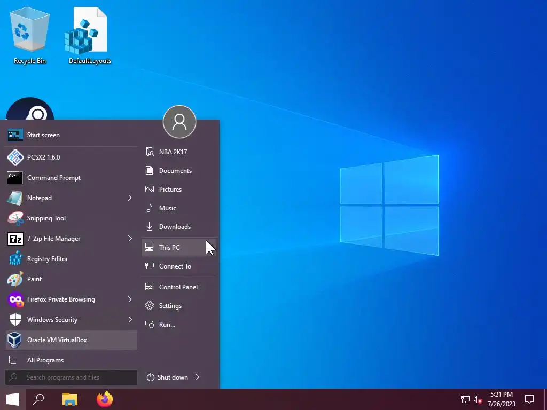Expand the Windows Security submenu arrow
Viewport: 547px width, 410px height.
click(x=130, y=319)
